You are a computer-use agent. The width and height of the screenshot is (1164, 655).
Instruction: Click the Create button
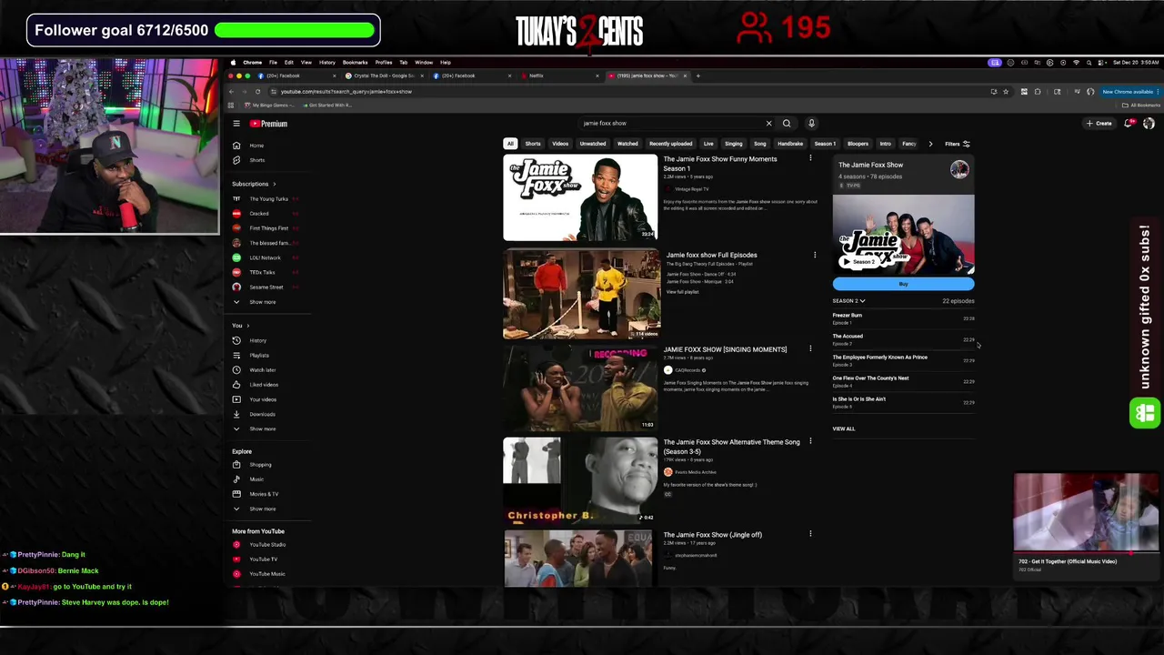coord(1099,124)
